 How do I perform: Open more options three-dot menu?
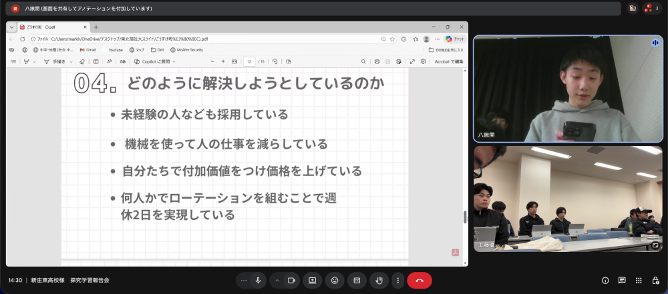pos(398,281)
